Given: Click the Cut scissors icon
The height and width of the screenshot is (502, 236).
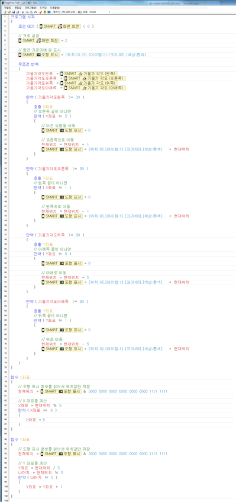Looking at the screenshot, I should coord(22,12).
